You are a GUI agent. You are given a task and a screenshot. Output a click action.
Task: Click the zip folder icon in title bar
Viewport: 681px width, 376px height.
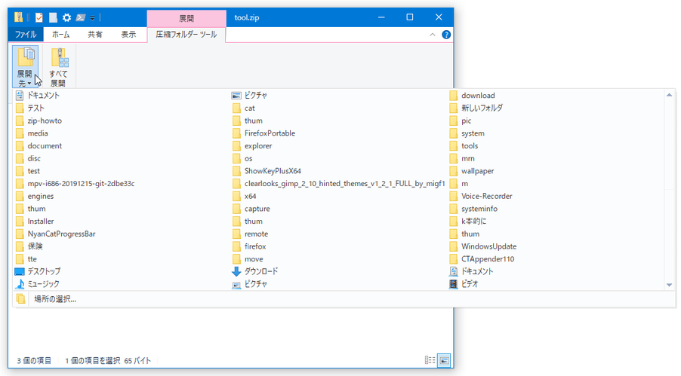(x=18, y=17)
